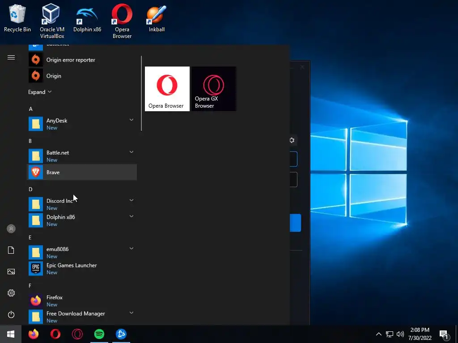Open the Battle.net folder entry

[x=82, y=156]
